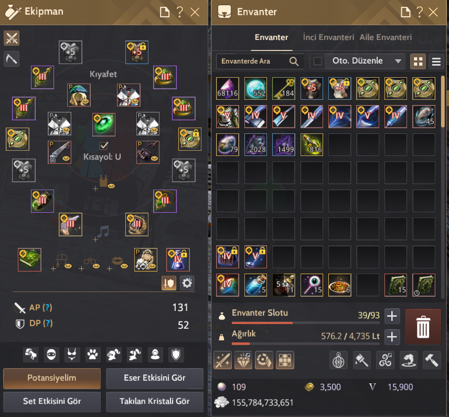Select the pickaxe life gear icon
Image resolution: width=449 pixels, height=417 pixels.
click(12, 59)
